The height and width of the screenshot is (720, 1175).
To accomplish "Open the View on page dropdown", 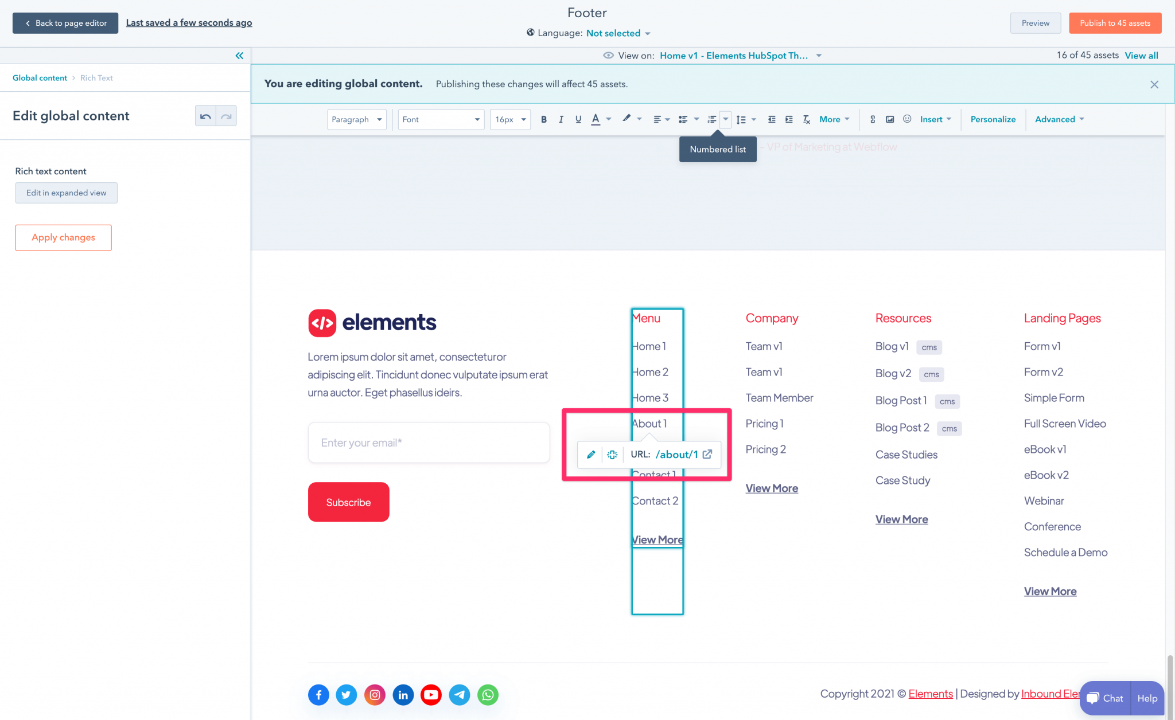I will 741,56.
